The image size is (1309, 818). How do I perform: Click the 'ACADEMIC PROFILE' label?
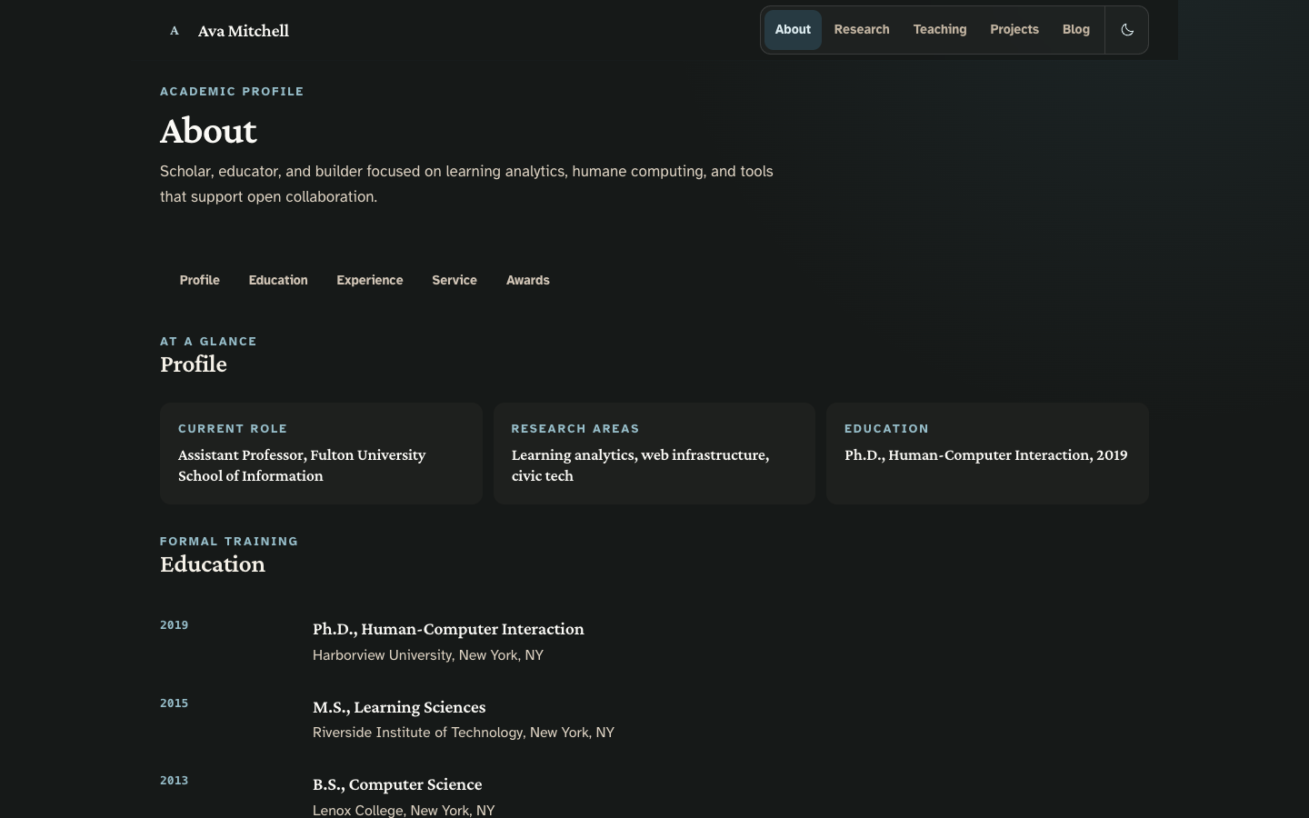pyautogui.click(x=232, y=92)
